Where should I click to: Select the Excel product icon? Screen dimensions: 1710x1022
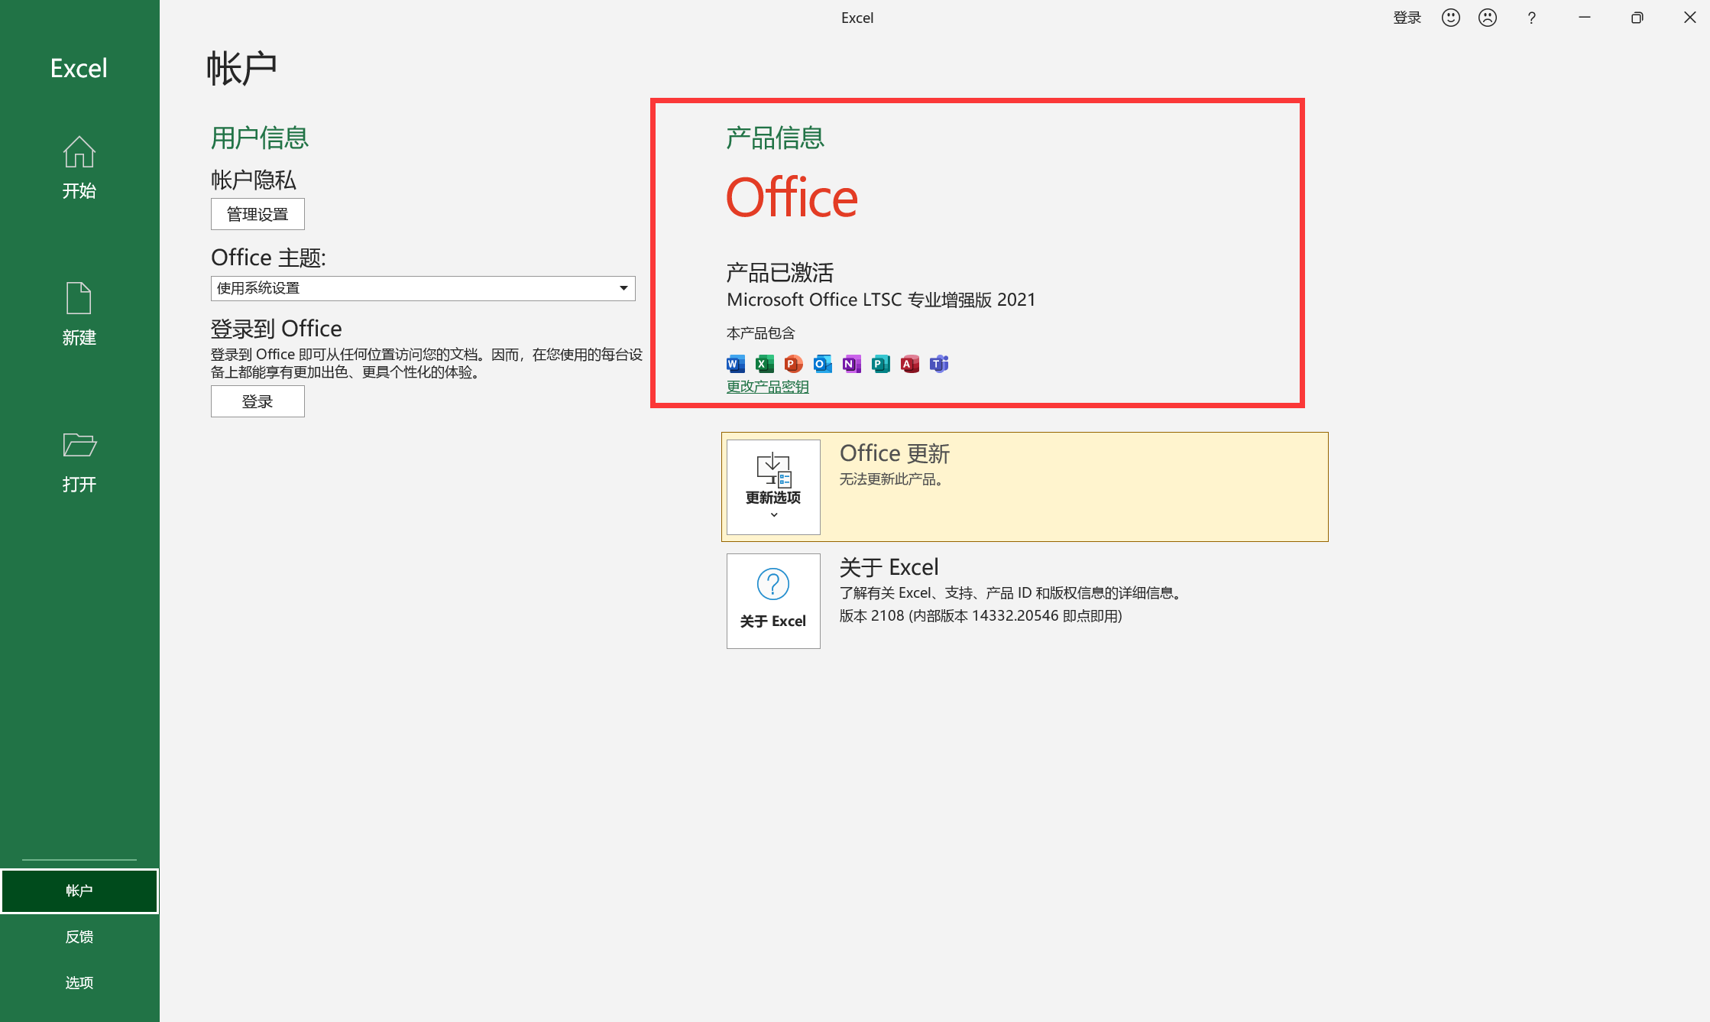tap(764, 364)
